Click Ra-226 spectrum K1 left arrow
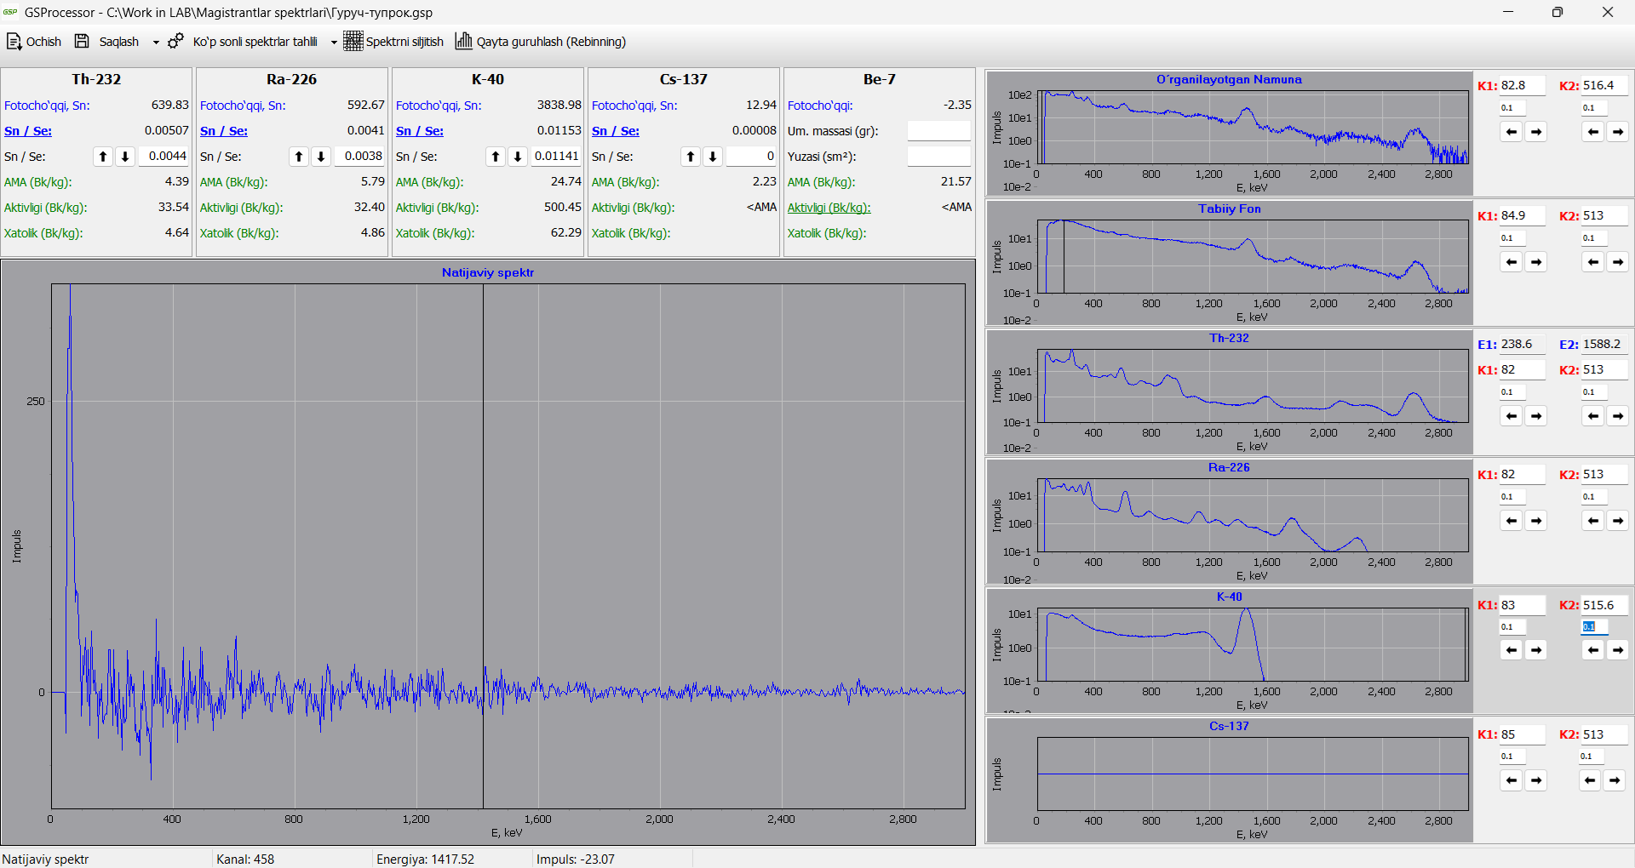Viewport: 1635px width, 868px height. (x=1512, y=521)
